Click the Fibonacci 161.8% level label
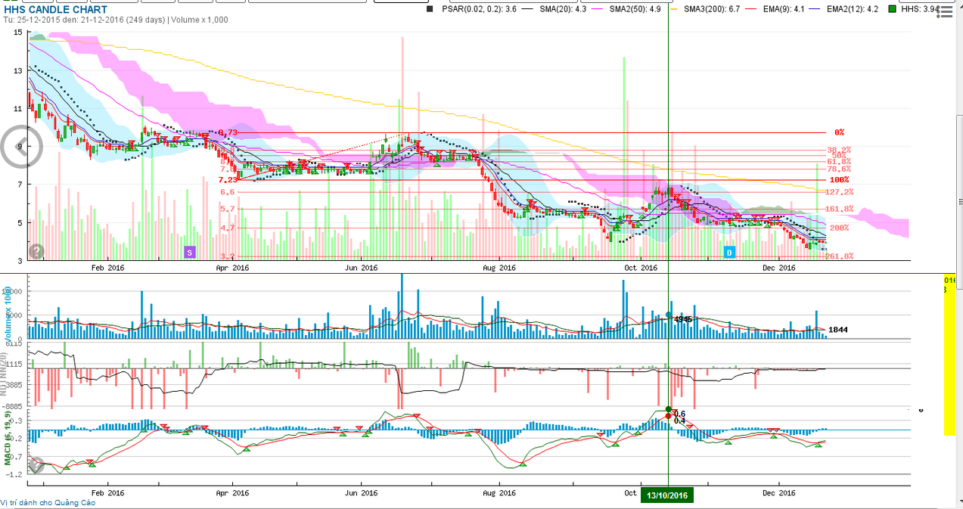Viewport: 963px width, 509px height. pyautogui.click(x=839, y=209)
